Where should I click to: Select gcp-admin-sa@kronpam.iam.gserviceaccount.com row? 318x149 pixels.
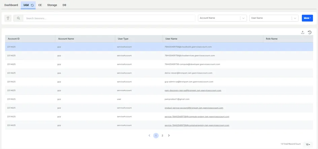coord(159,82)
